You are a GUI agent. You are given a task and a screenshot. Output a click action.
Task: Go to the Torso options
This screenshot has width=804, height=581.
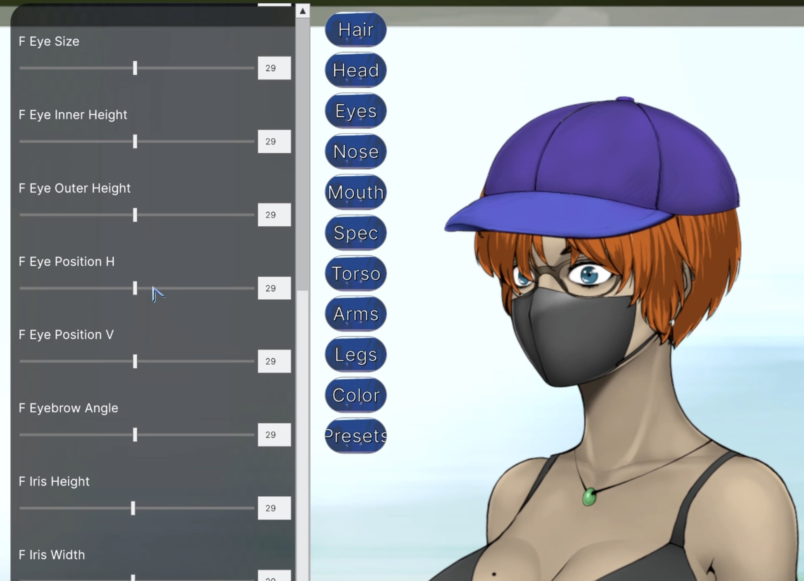(x=356, y=273)
